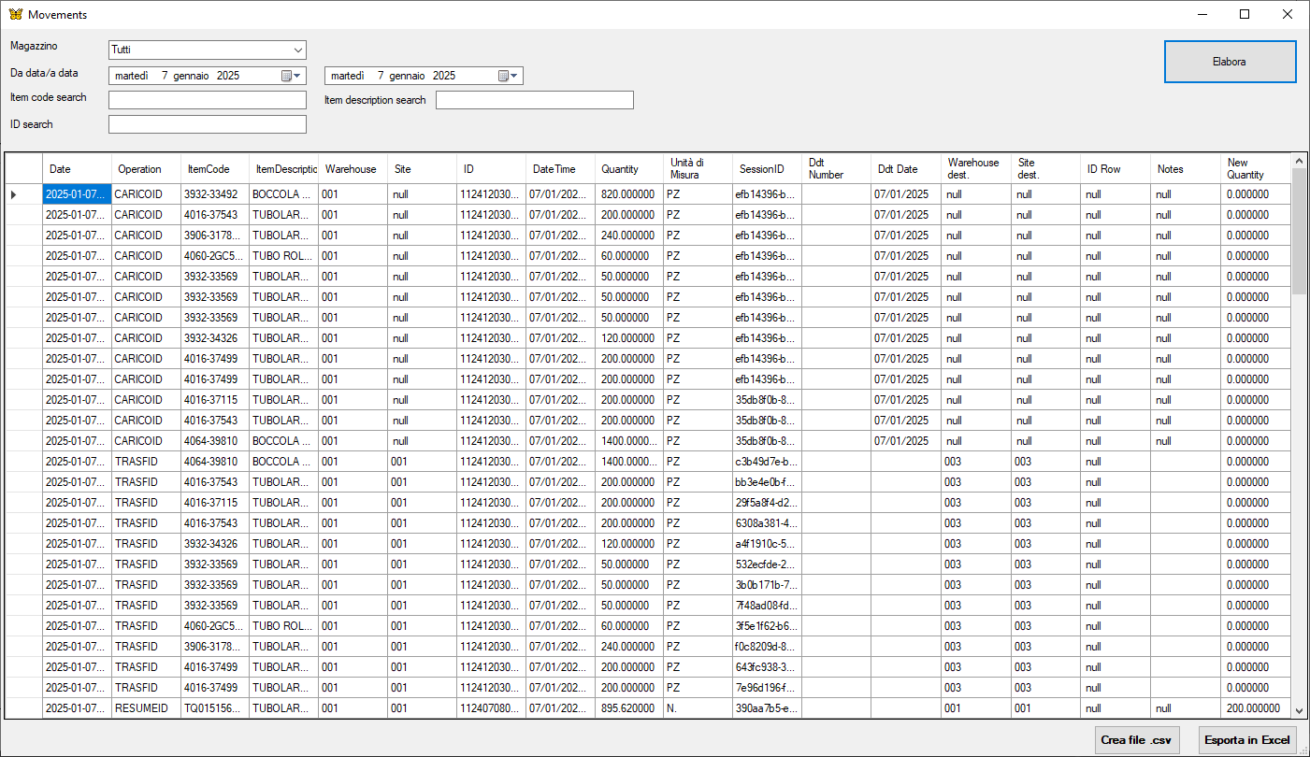Click the Site column header

coord(423,169)
